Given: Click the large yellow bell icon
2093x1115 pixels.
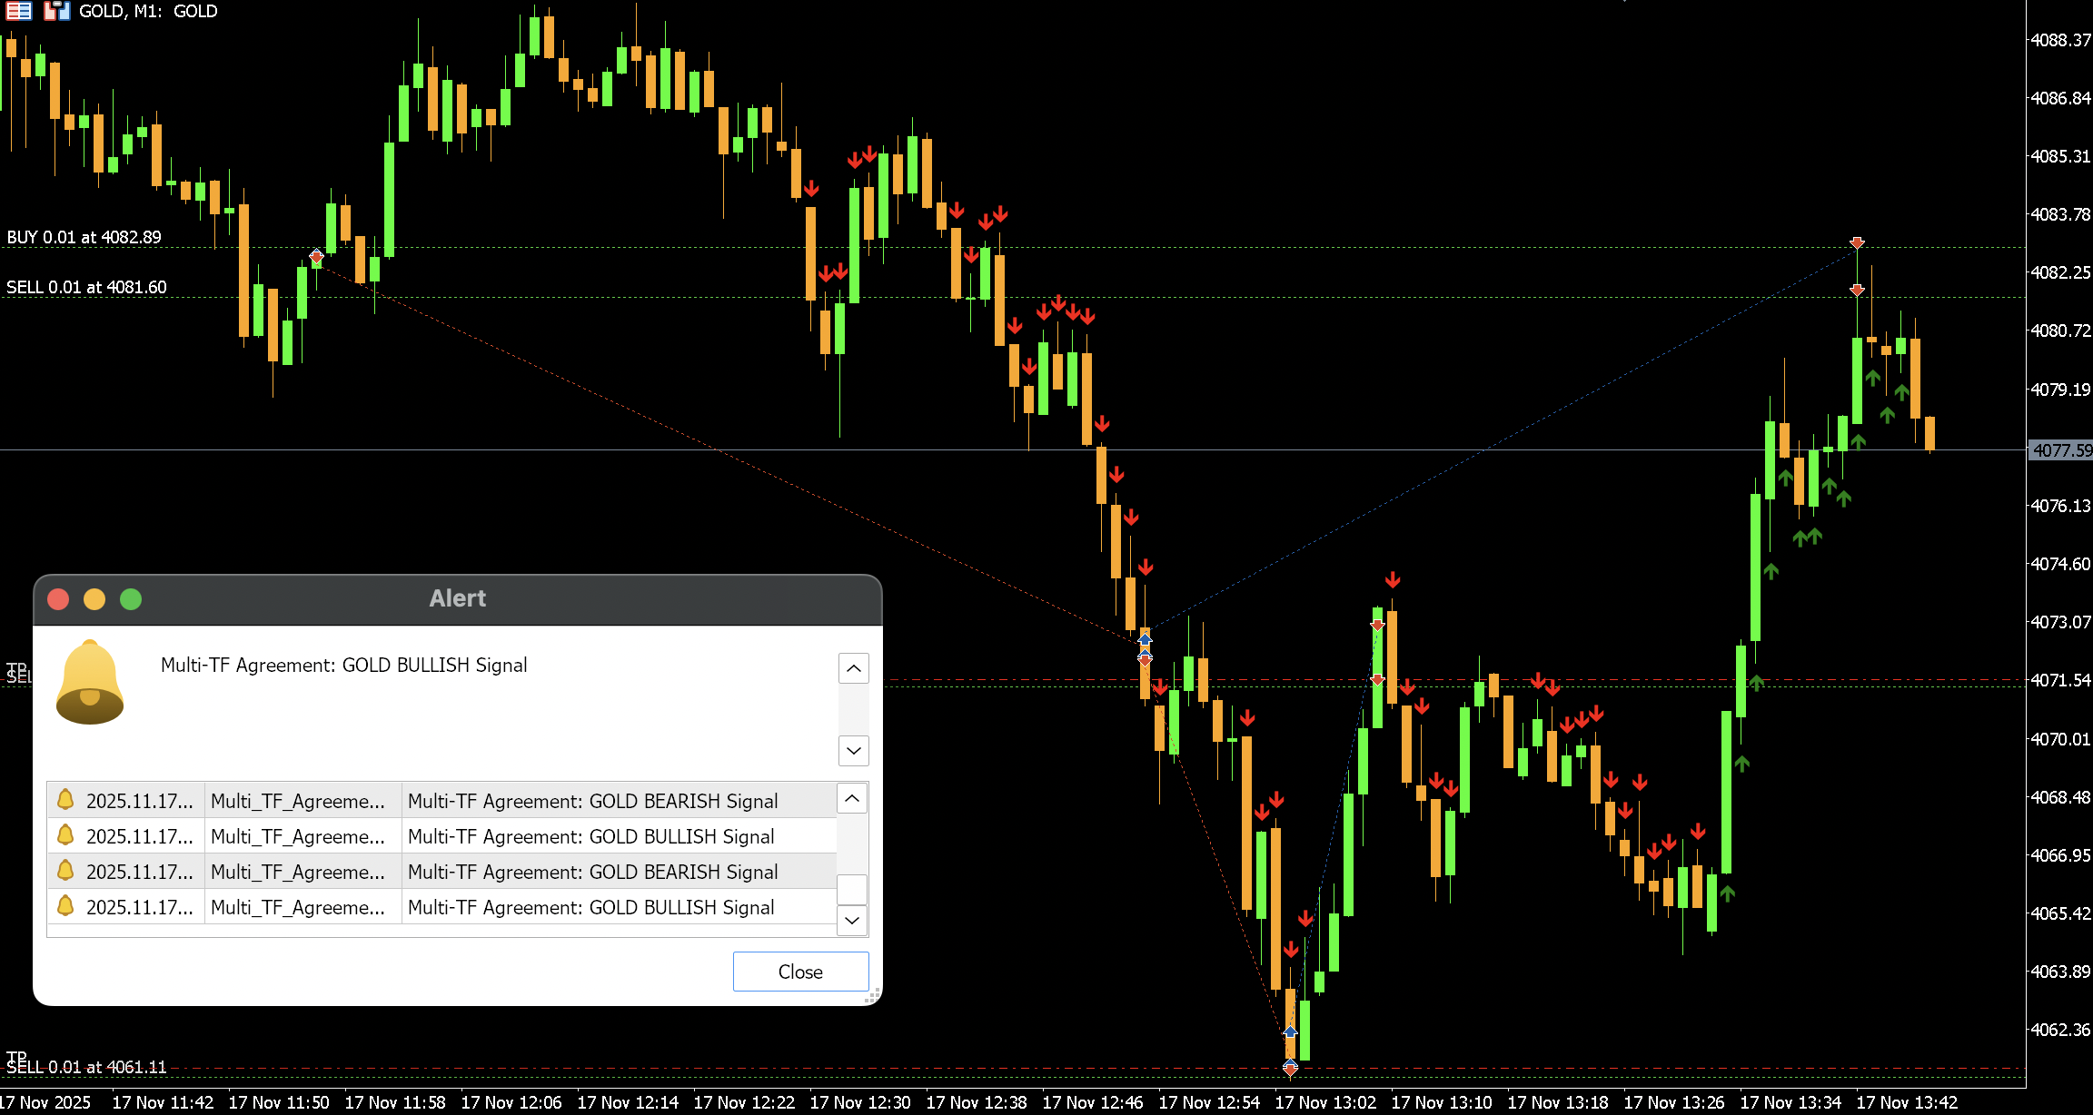Looking at the screenshot, I should [89, 682].
